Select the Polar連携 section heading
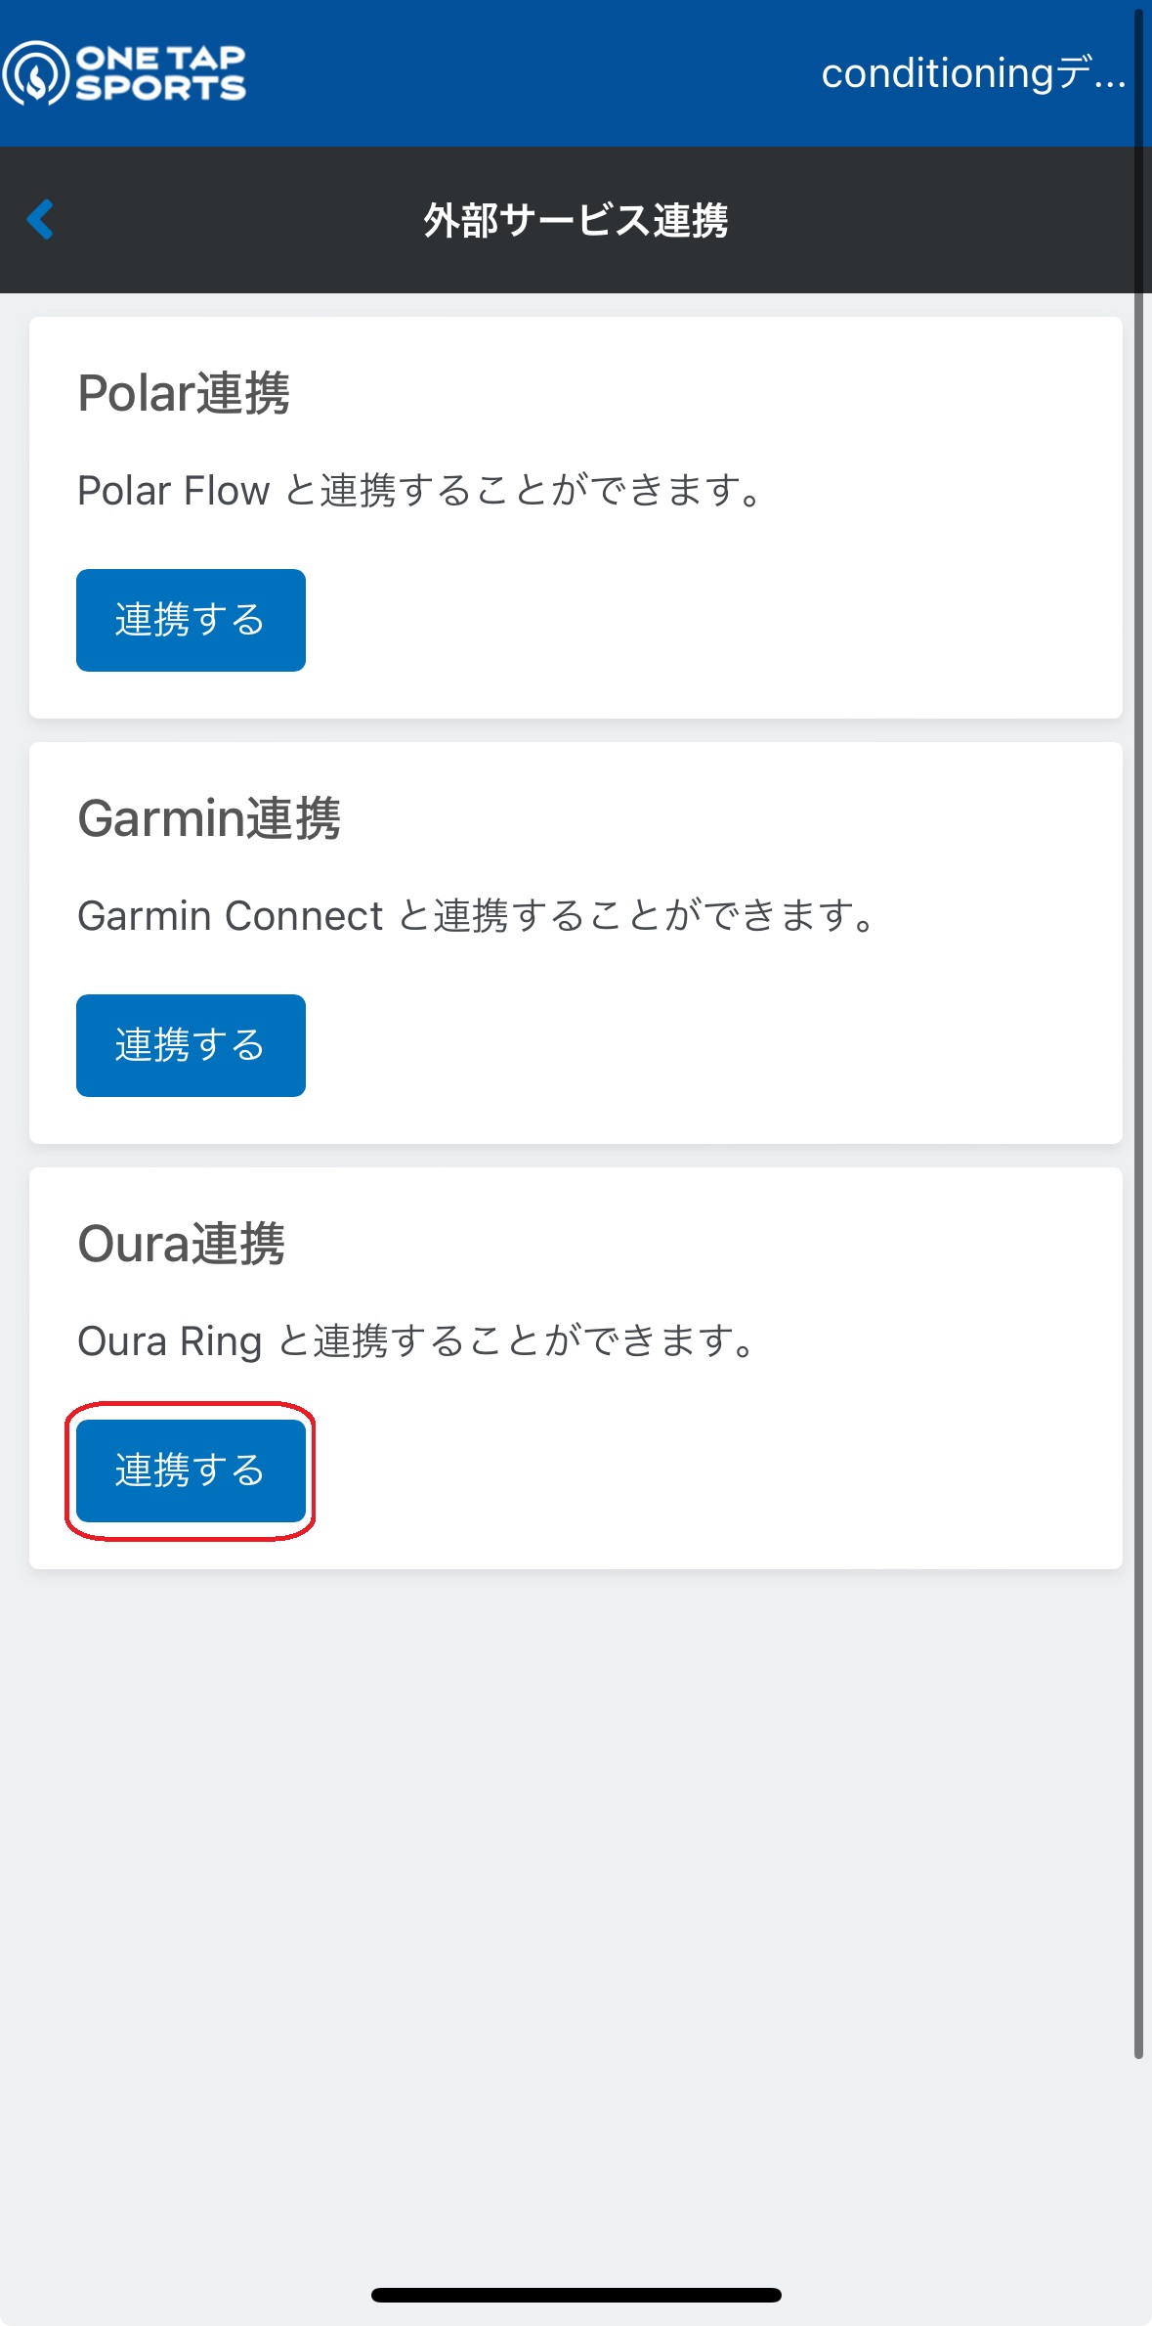This screenshot has width=1152, height=2326. click(184, 393)
